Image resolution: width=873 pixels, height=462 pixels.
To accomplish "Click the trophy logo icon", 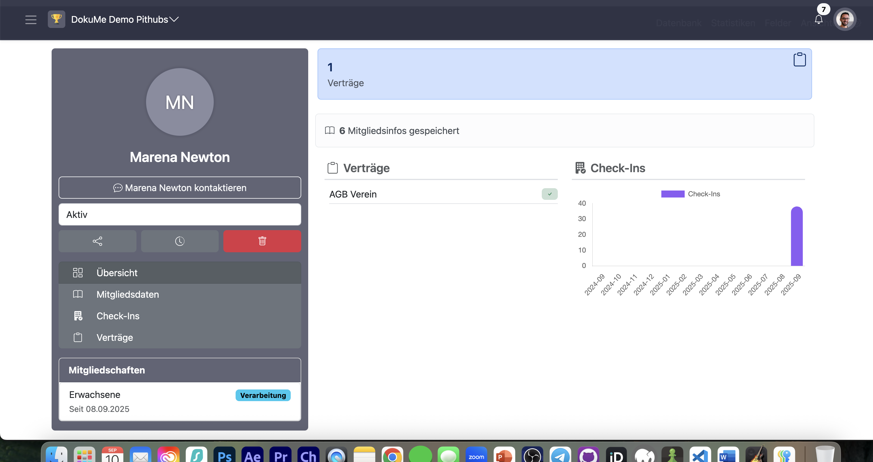I will click(56, 19).
